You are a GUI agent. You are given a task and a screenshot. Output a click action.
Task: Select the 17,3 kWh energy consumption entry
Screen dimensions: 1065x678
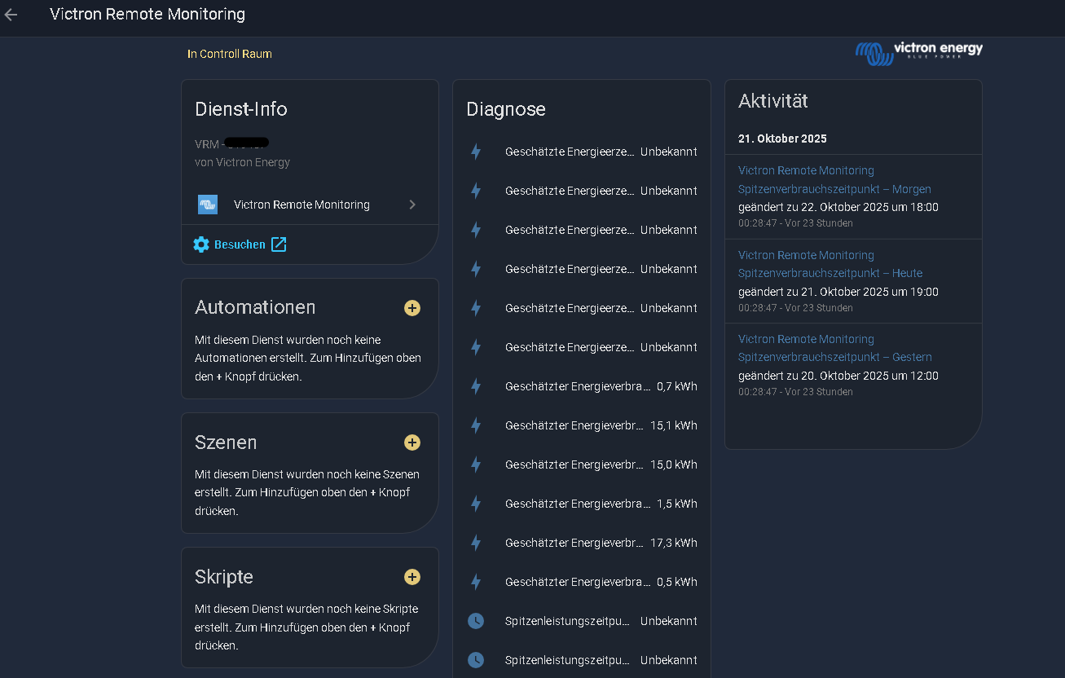point(581,543)
